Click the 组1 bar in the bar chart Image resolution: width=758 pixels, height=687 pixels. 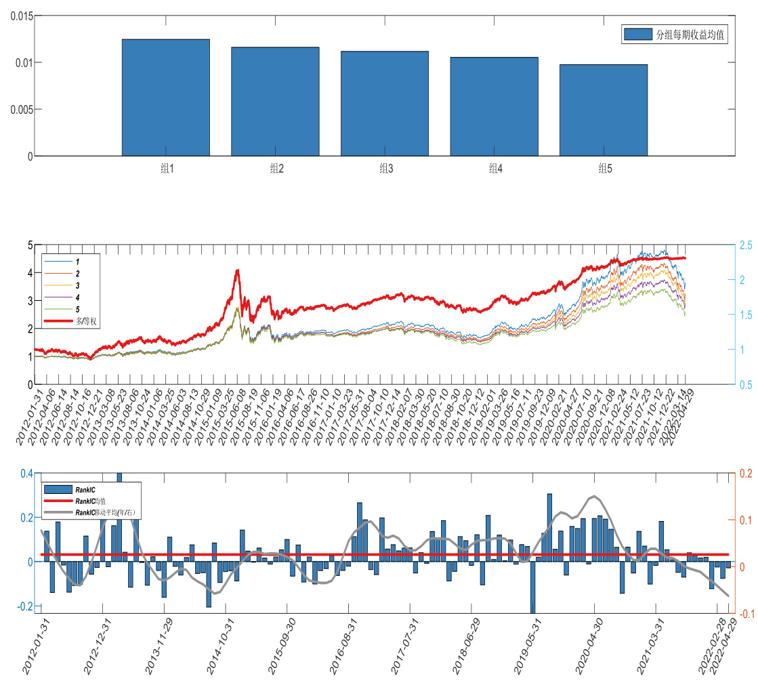(x=165, y=98)
